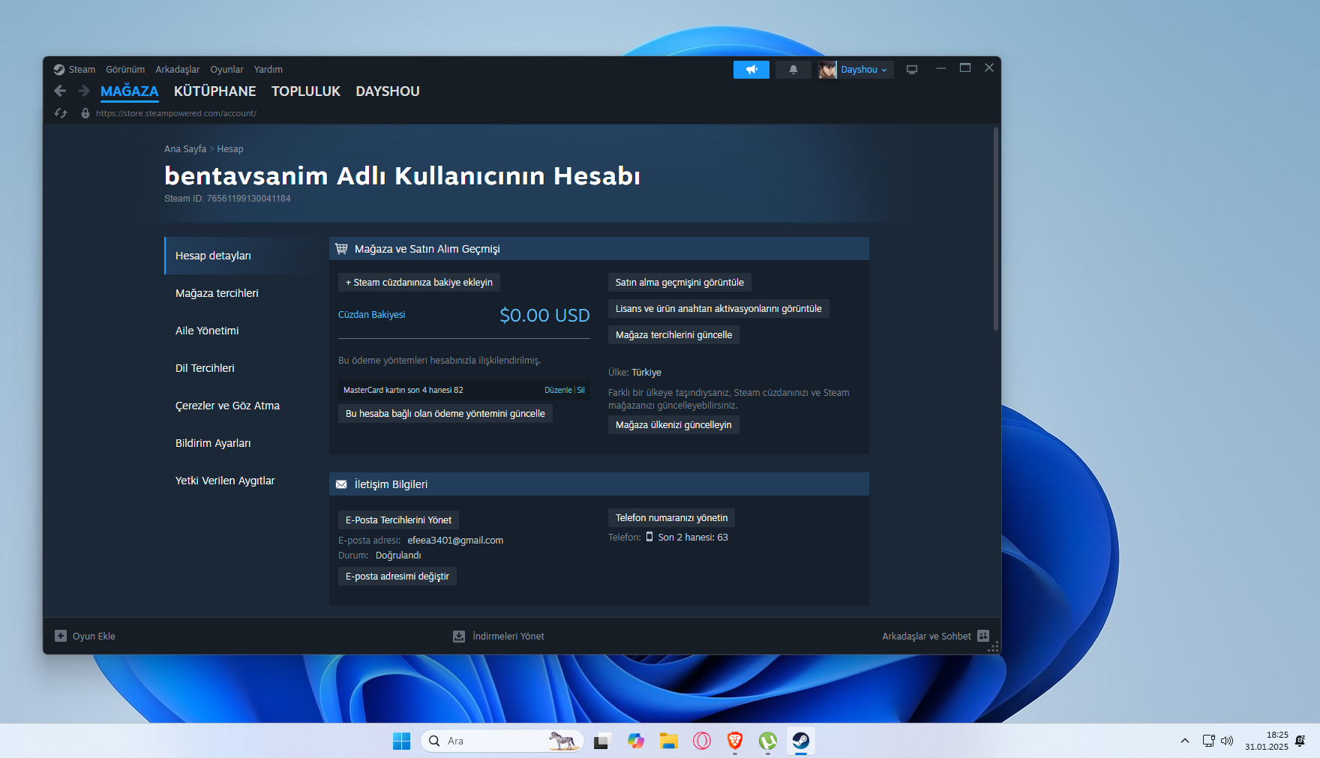Screen dimensions: 1320x758
Task: Switch to the KÜTÜPHANE tab
Action: click(x=215, y=91)
